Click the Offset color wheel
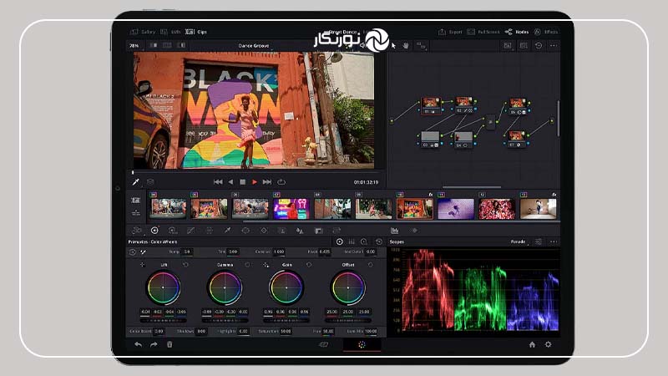This screenshot has width=668, height=376. point(348,287)
